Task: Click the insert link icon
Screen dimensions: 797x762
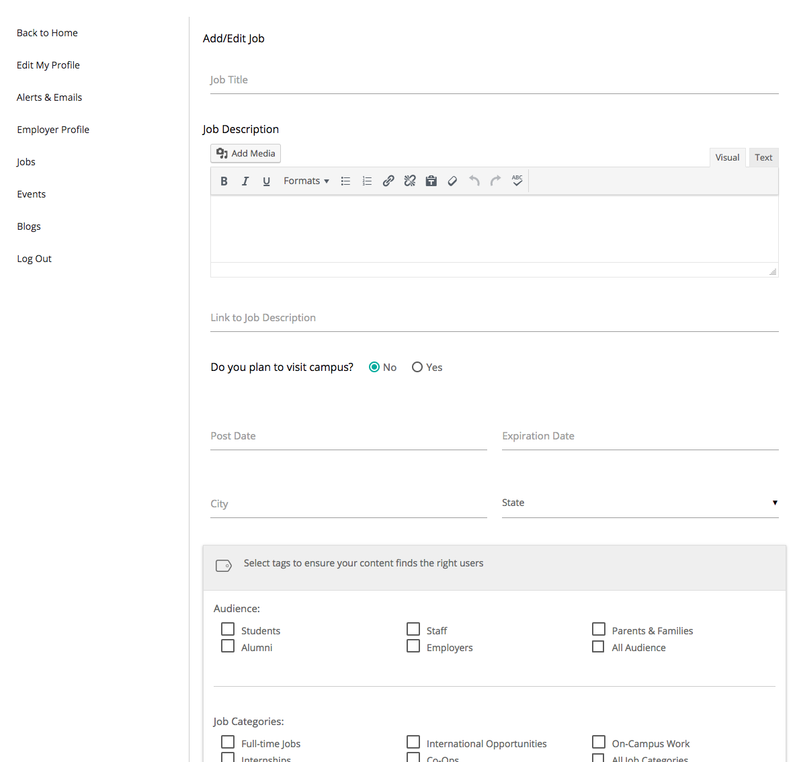Action: [x=388, y=181]
